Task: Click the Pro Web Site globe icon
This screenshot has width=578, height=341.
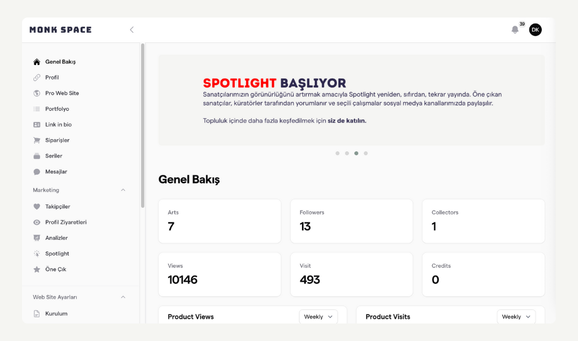Action: point(37,93)
